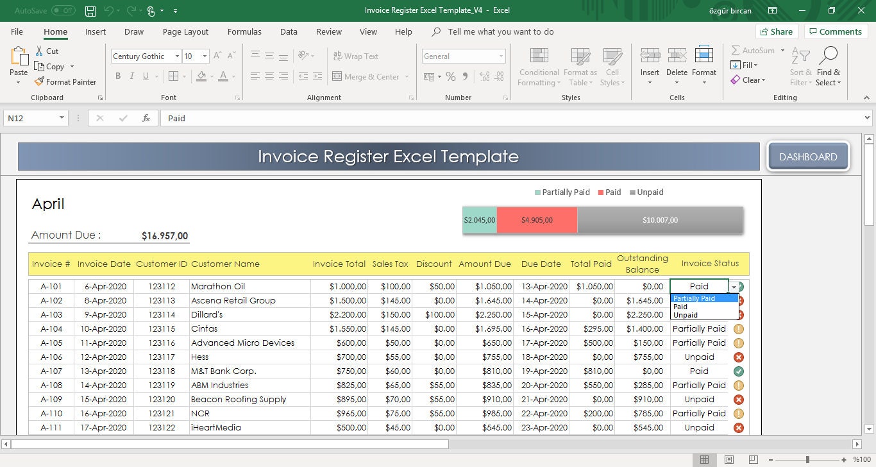
Task: Enable Wrap Text formatting
Action: point(355,56)
